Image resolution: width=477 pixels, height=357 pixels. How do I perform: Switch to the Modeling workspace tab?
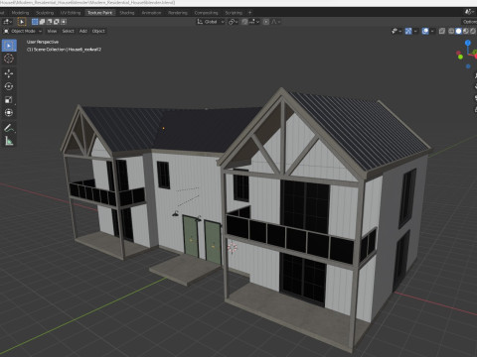pyautogui.click(x=20, y=13)
